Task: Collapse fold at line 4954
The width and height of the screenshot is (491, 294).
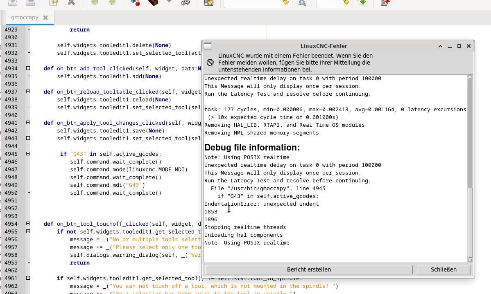Action: (28, 224)
